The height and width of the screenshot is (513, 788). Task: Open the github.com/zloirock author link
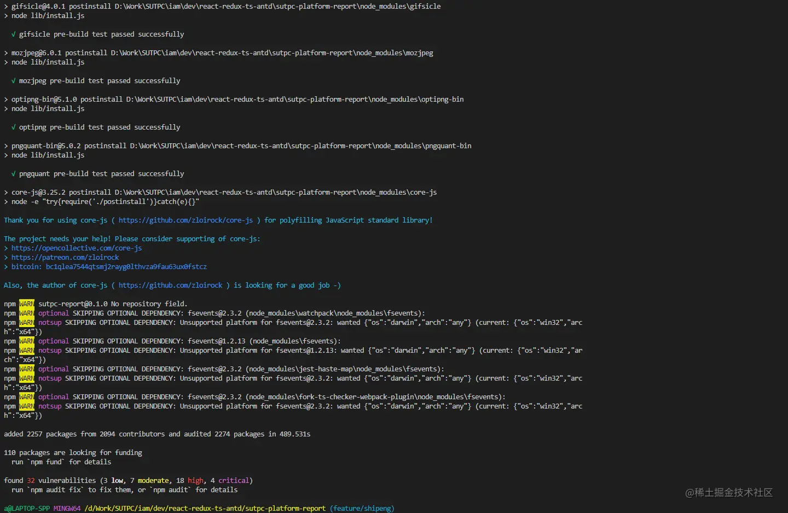click(x=170, y=285)
